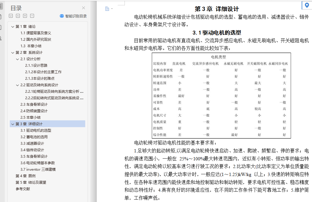
Task: Click table row label 电机质量
Action: click(x=160, y=122)
